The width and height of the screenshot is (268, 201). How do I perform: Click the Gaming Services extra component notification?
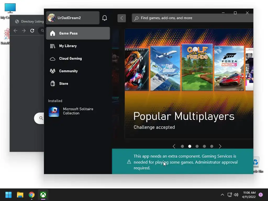point(182,161)
